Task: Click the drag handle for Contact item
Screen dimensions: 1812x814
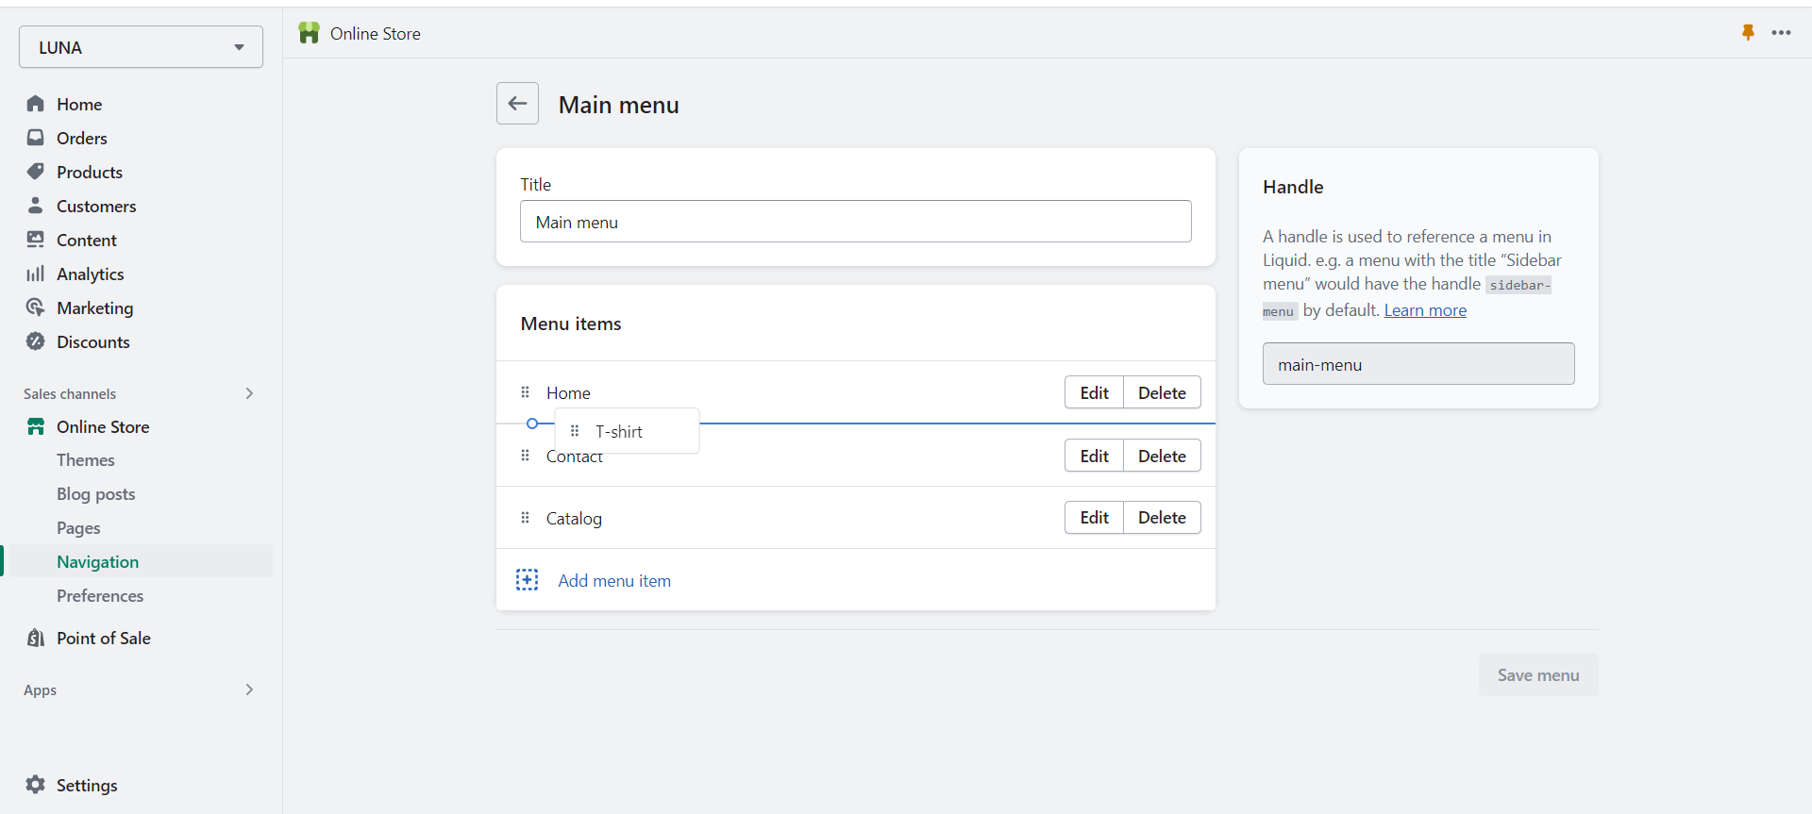Action: coord(526,456)
